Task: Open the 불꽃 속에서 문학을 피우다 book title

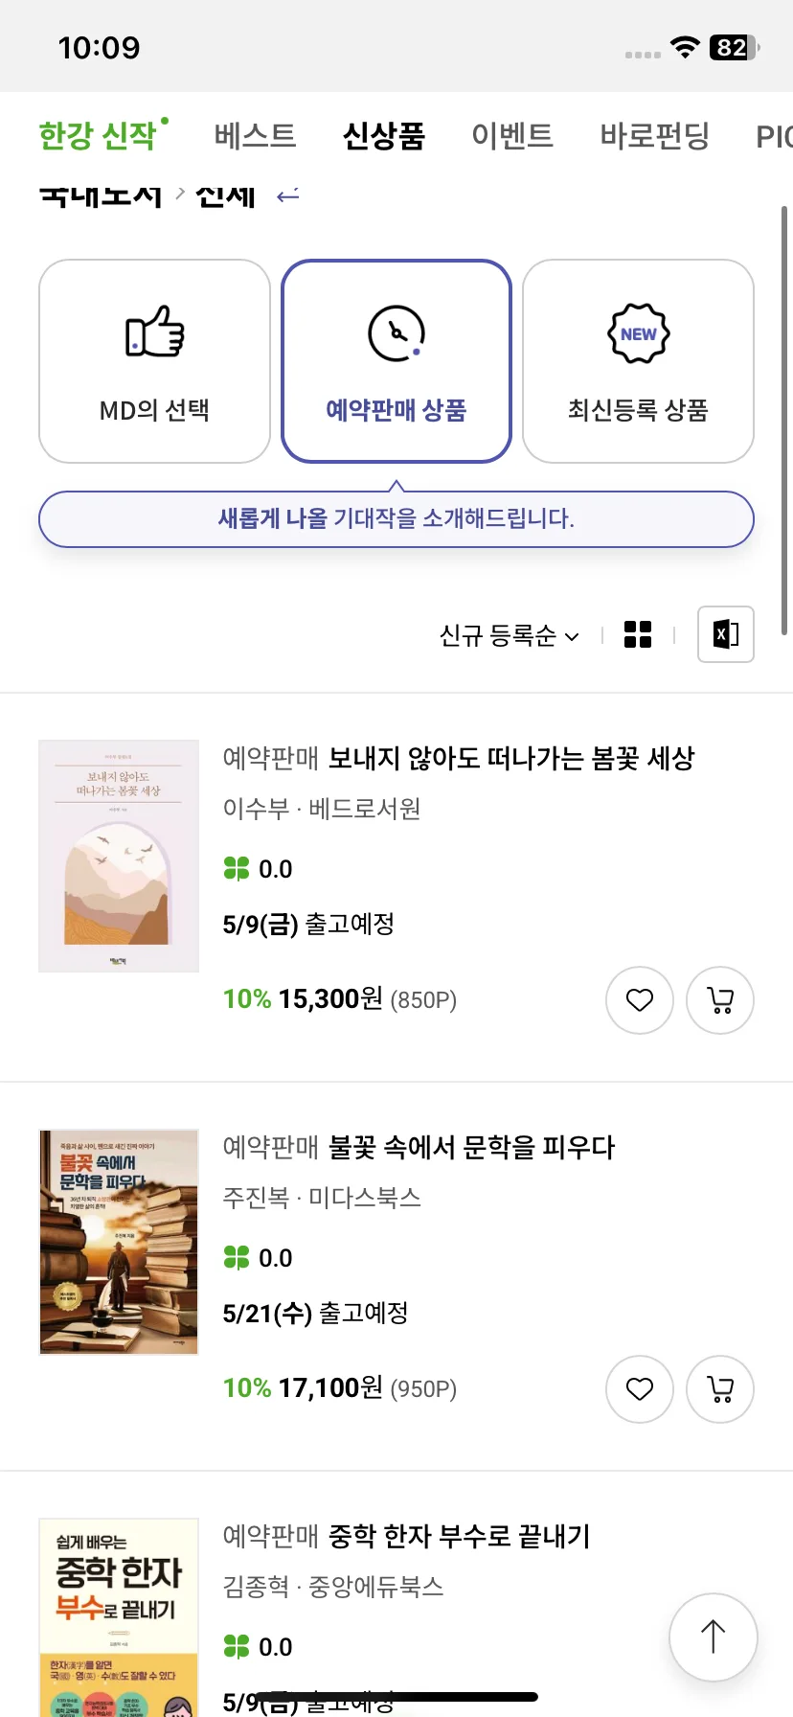Action: point(471,1147)
